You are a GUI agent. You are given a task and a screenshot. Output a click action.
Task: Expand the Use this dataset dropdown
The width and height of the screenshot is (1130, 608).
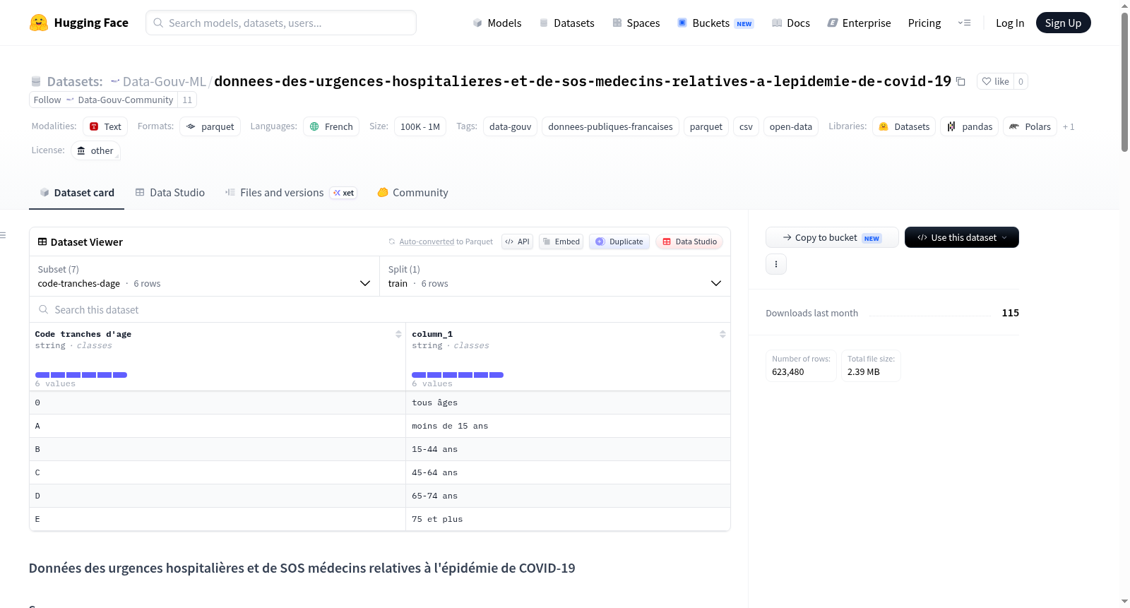(x=962, y=237)
